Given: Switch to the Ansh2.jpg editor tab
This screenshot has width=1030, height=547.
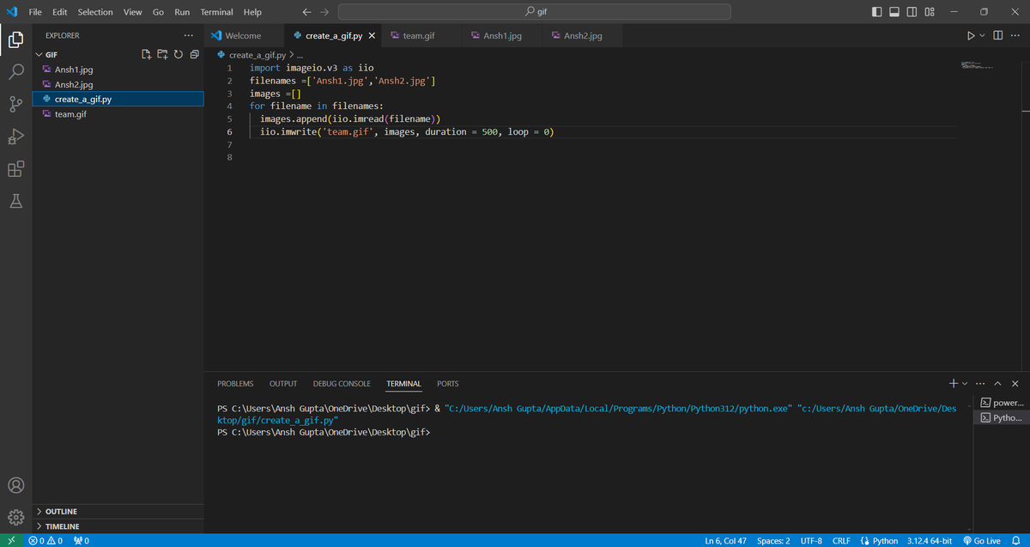Looking at the screenshot, I should tap(583, 36).
